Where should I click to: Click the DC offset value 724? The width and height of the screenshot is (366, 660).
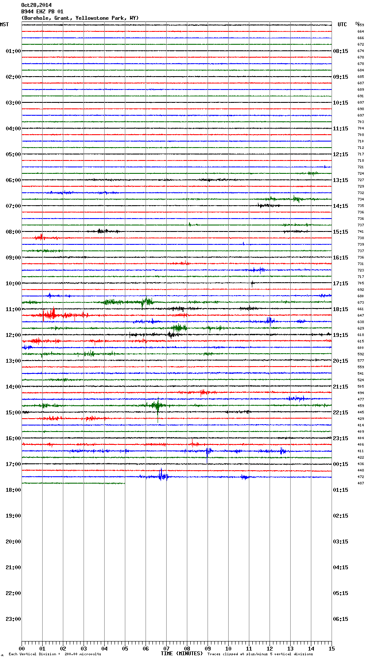pyautogui.click(x=361, y=174)
